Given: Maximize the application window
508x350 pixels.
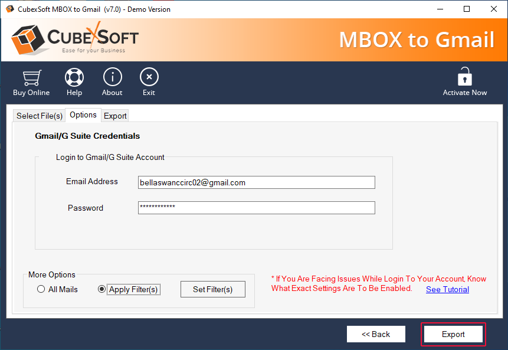Looking at the screenshot, I should click(467, 9).
